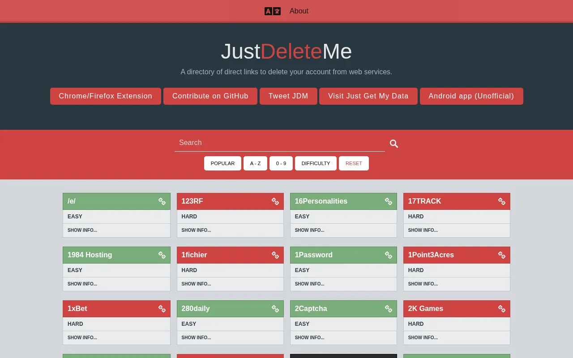This screenshot has height=358, width=573.
Task: Click EASY difficulty label on 2Captcha
Action: 302,324
